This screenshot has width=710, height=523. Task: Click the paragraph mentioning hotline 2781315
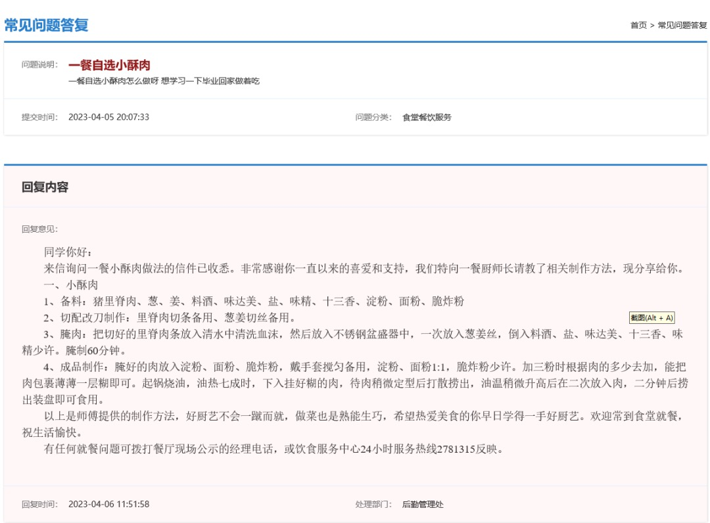pos(273,449)
